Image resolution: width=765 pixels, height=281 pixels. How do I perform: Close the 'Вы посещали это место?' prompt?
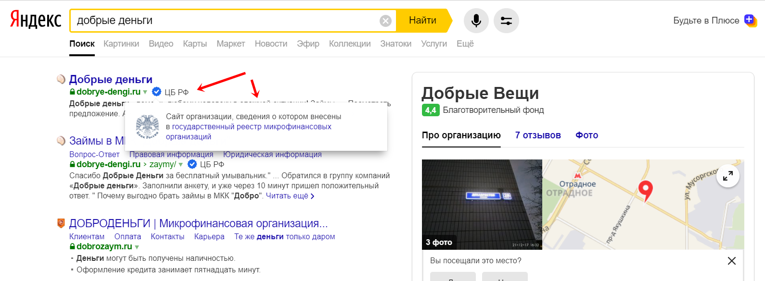tap(731, 261)
